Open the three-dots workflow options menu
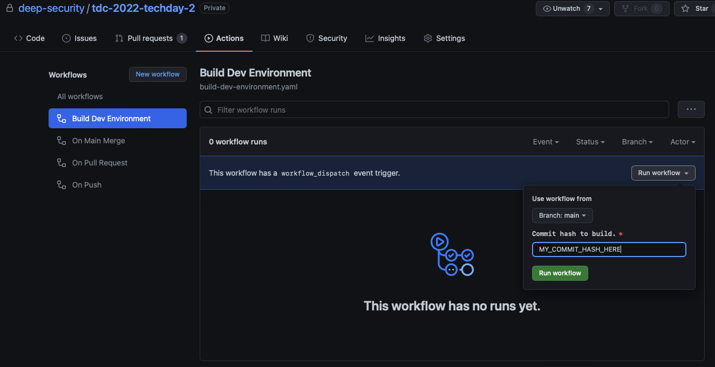Image resolution: width=715 pixels, height=367 pixels. coord(691,109)
